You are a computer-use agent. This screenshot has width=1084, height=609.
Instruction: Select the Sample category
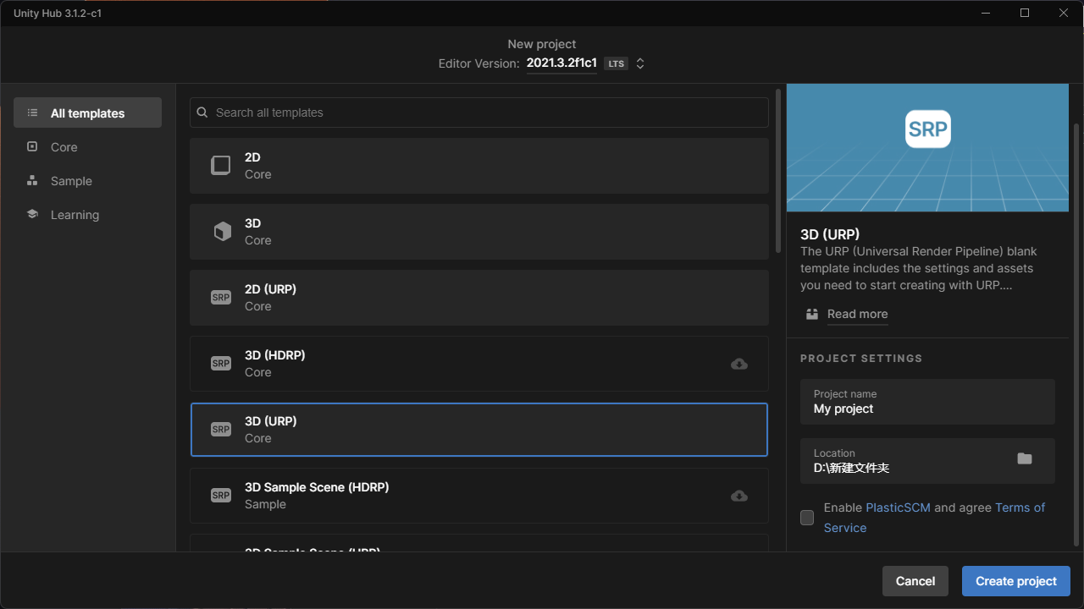click(x=87, y=180)
